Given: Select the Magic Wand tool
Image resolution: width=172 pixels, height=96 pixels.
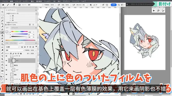Looking at the screenshot, I should click(x=2, y=21).
